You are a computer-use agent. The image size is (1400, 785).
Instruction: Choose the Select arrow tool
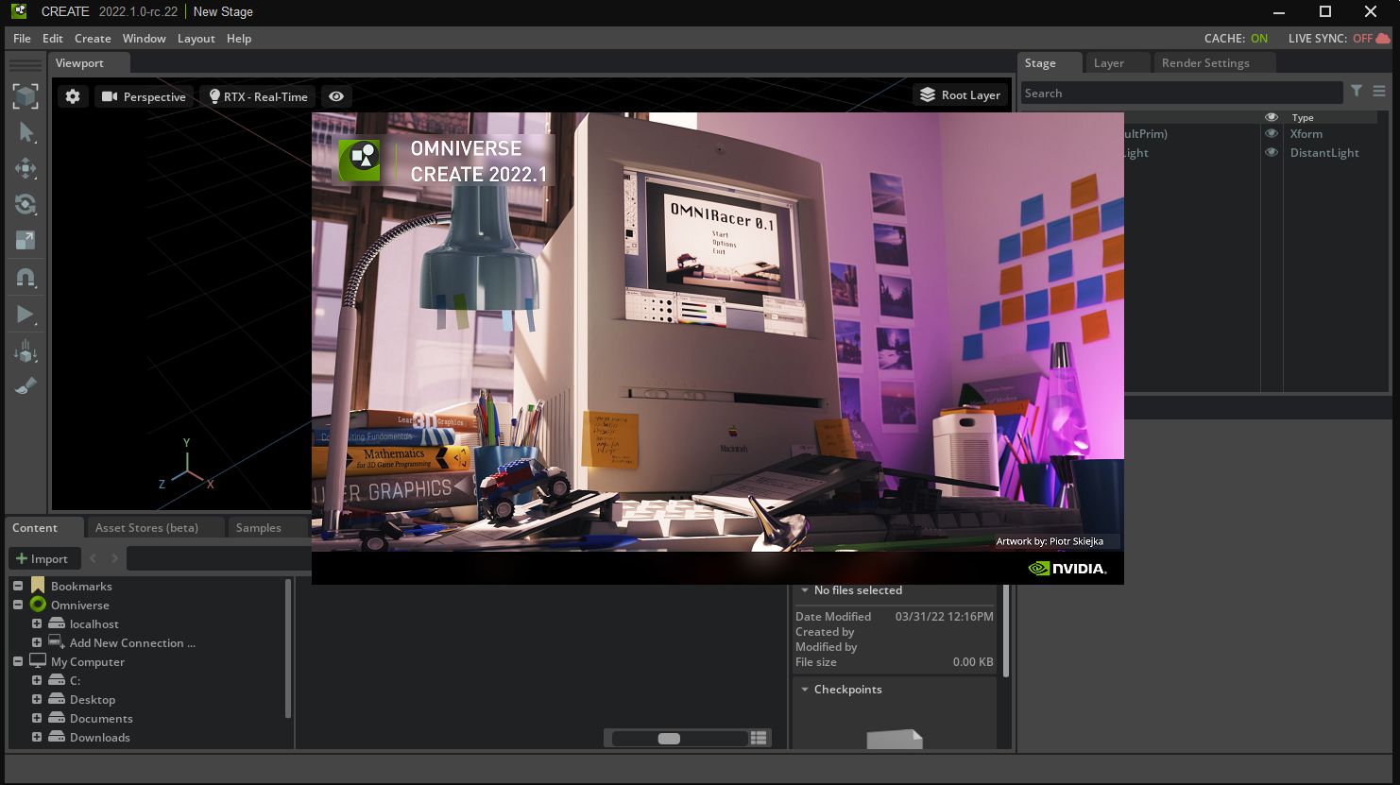pos(26,132)
